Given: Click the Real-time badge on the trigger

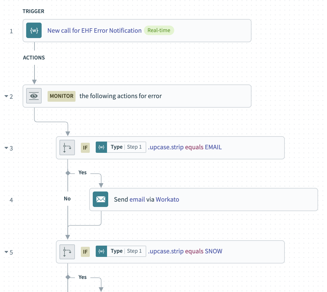Looking at the screenshot, I should point(159,30).
